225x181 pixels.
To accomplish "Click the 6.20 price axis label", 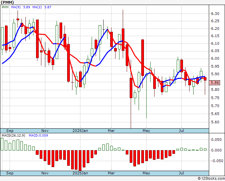I will point(215,29).
